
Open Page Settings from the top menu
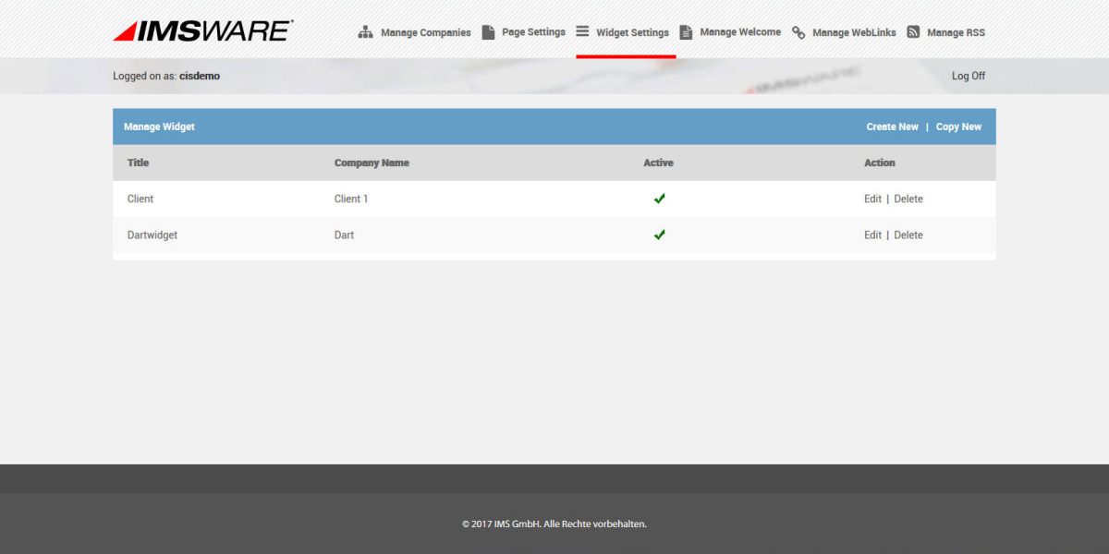pos(532,31)
